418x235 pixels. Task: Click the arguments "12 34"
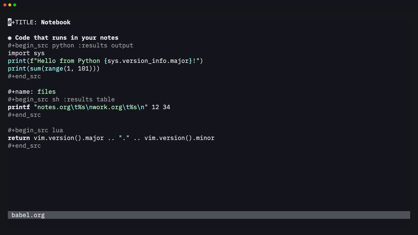161,107
